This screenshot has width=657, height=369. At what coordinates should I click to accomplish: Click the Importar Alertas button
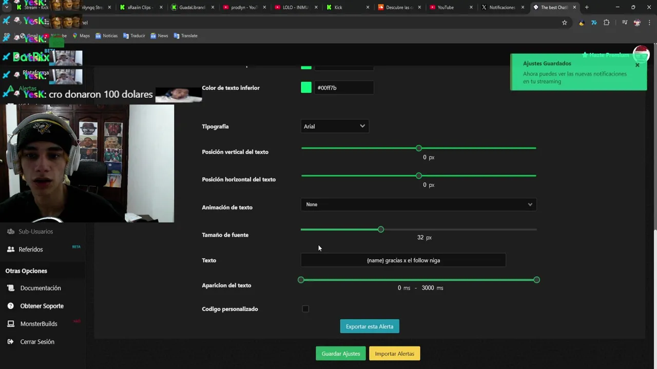coord(395,354)
